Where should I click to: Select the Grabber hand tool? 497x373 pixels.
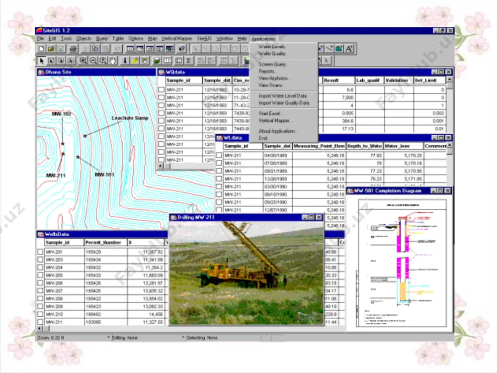click(x=112, y=61)
